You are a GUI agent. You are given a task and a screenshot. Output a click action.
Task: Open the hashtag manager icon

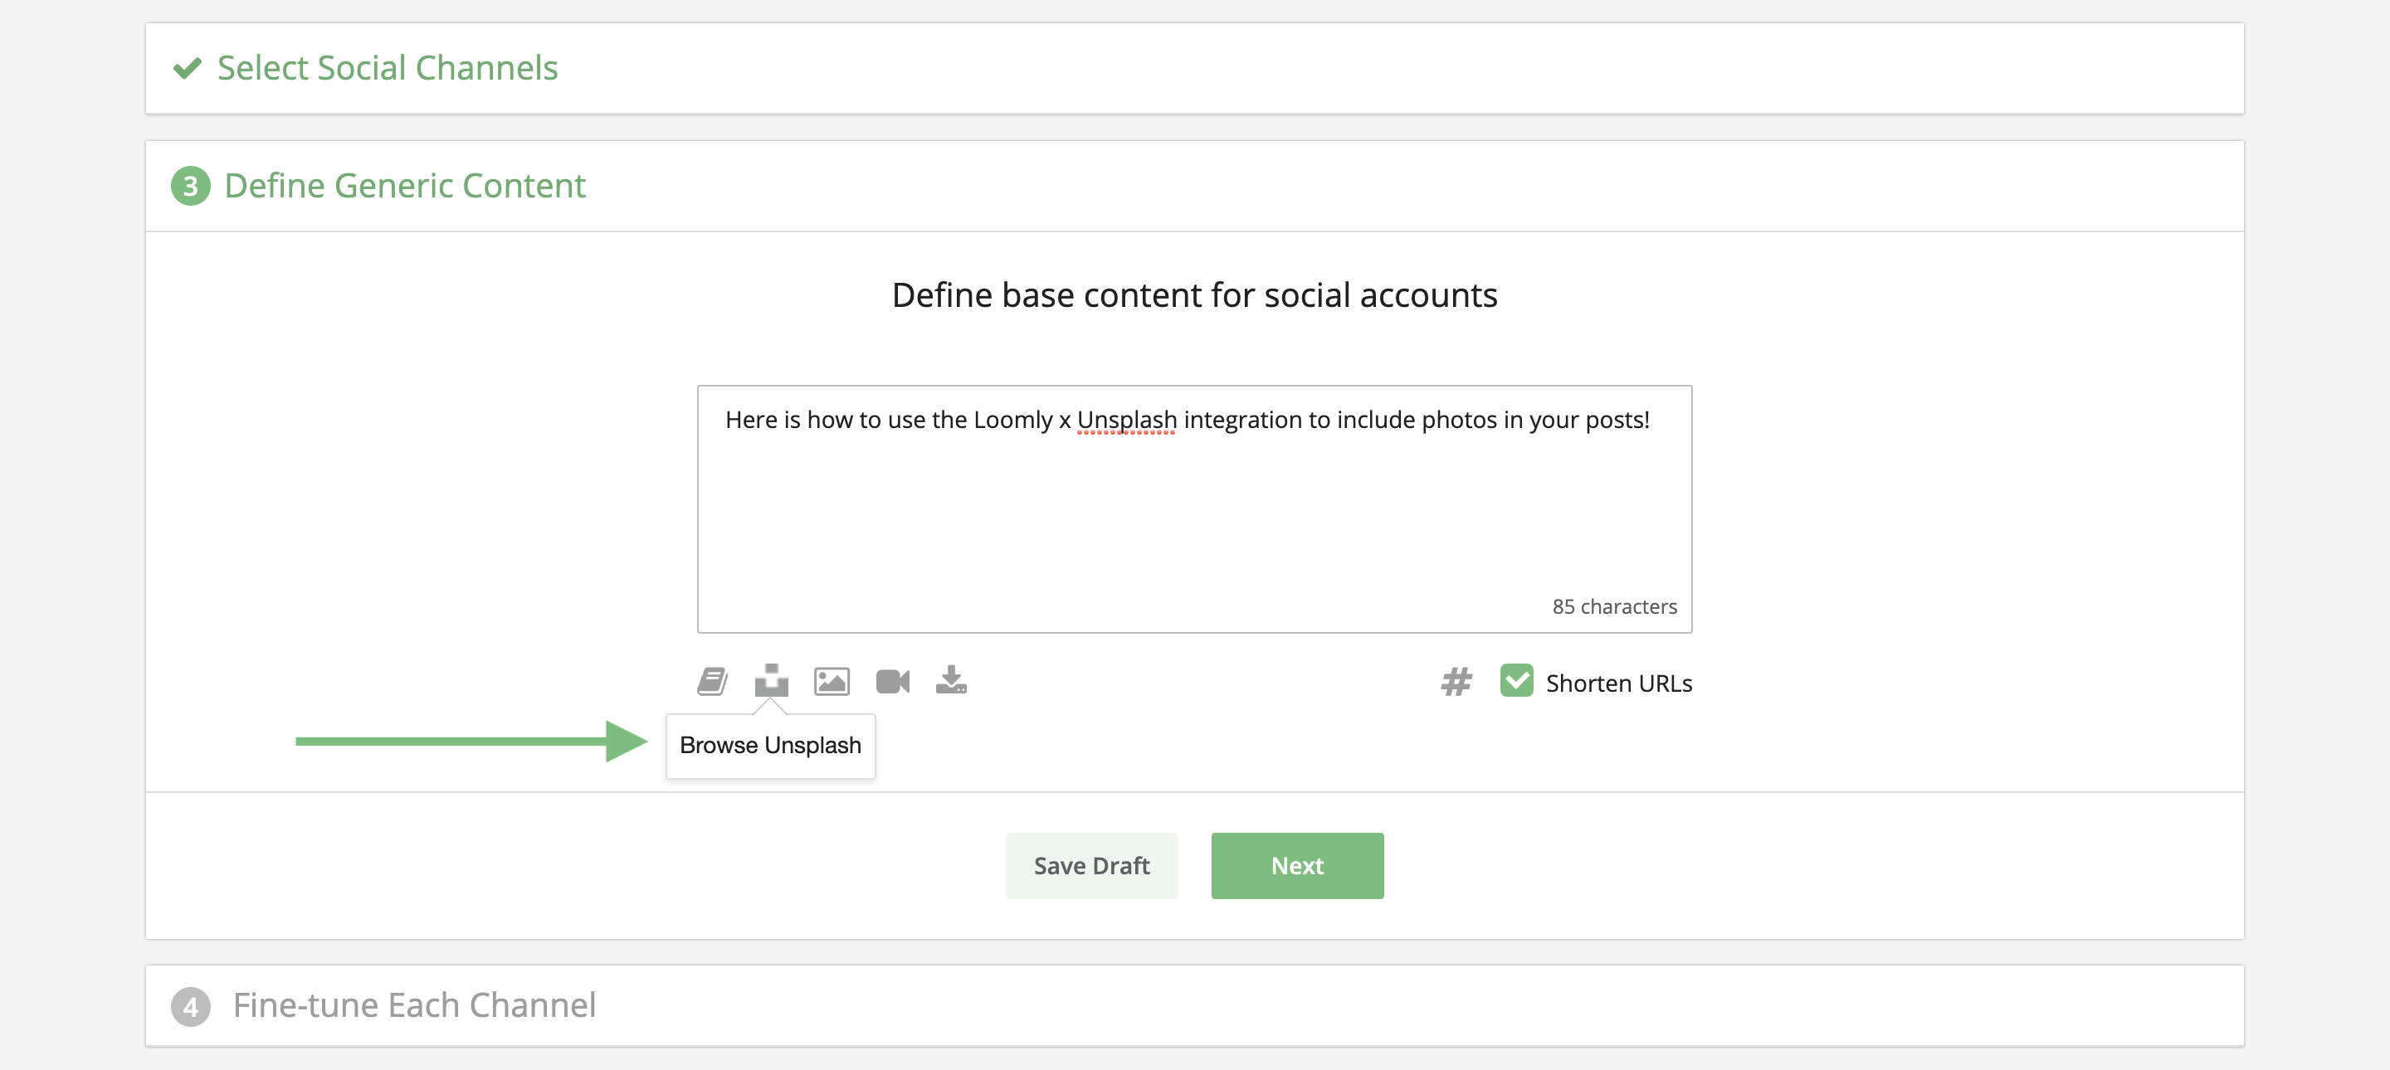(1456, 683)
